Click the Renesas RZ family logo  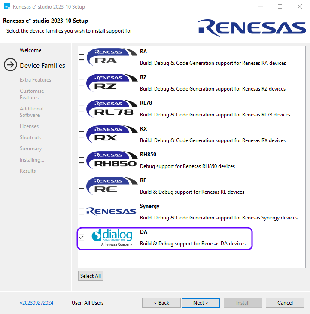[x=111, y=83]
